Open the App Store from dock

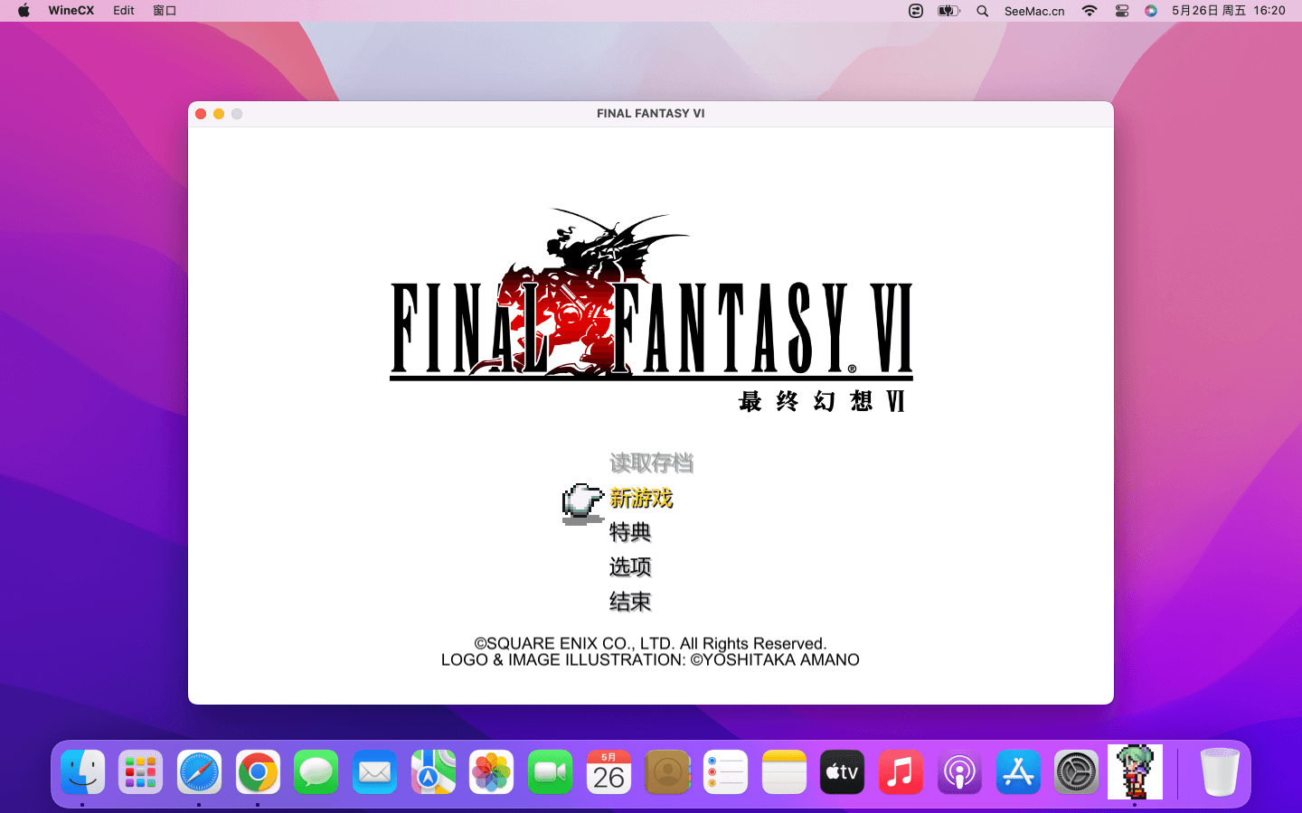[x=1018, y=772]
